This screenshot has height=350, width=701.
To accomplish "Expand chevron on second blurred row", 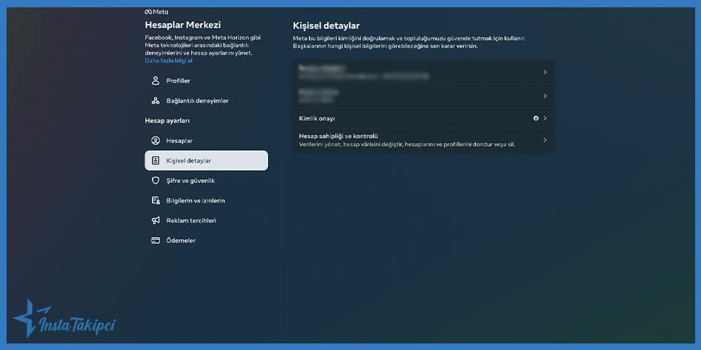I will (545, 96).
